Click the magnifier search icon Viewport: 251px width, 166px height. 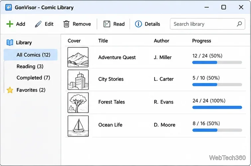239,24
